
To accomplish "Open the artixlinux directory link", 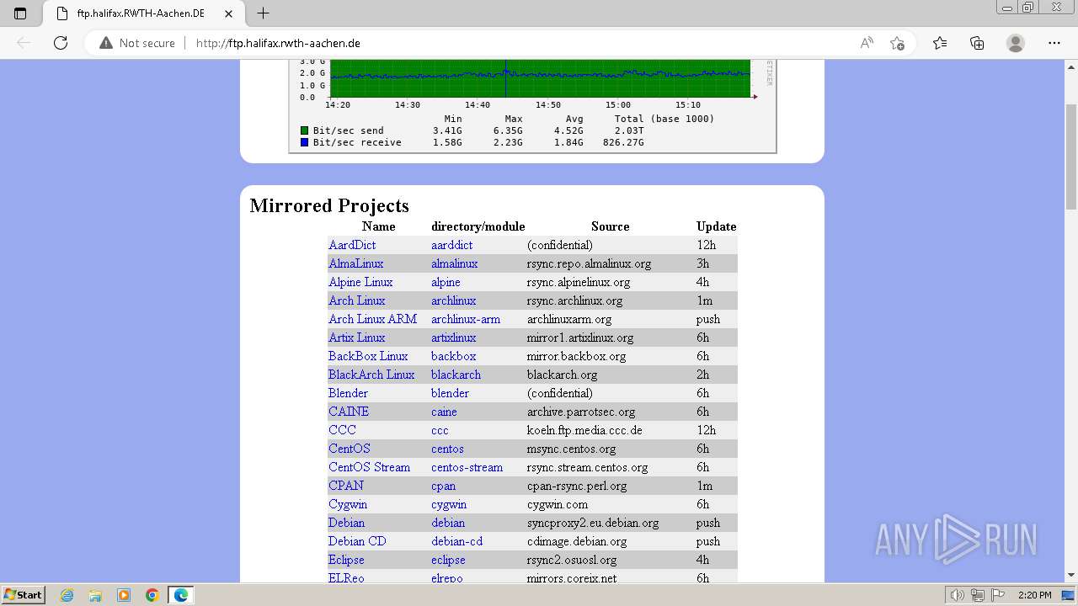I will (453, 338).
